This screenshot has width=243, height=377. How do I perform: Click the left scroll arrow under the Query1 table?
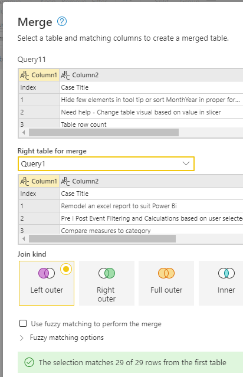(24, 239)
